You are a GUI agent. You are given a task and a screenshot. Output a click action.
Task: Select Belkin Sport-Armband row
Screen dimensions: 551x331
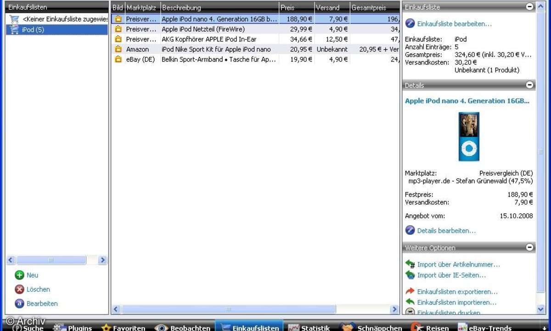[x=255, y=59]
